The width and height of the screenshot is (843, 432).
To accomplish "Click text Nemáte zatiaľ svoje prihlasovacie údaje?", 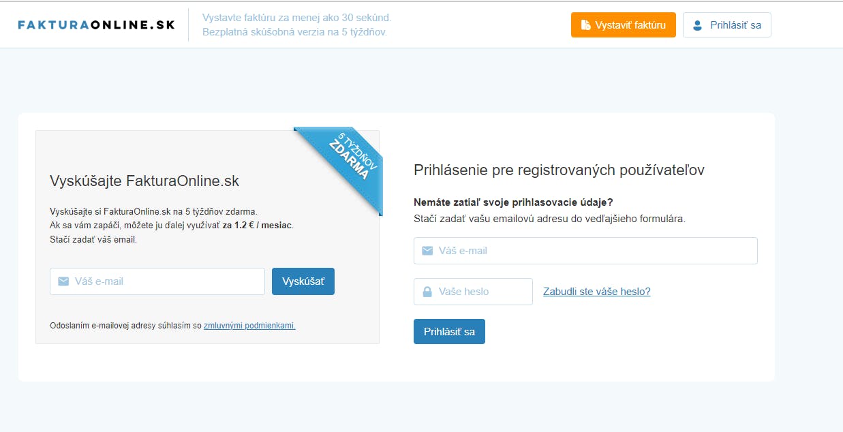I will point(513,202).
